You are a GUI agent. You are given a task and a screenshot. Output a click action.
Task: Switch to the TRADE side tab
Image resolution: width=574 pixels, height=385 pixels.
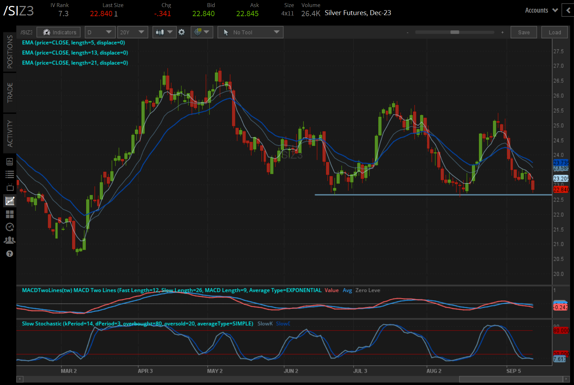[x=10, y=93]
